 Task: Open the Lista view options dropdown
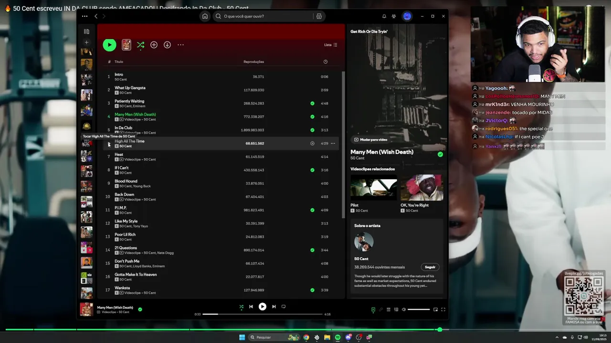tap(331, 45)
